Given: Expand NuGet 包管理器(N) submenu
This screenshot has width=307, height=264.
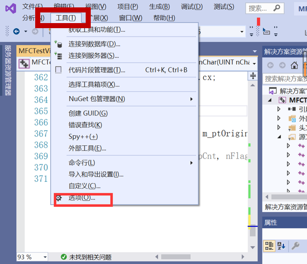Looking at the screenshot, I should point(125,99).
